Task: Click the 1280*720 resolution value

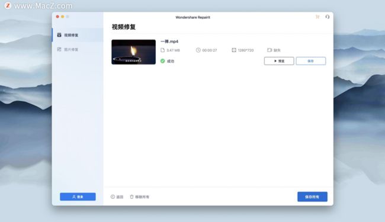Action: (x=246, y=50)
